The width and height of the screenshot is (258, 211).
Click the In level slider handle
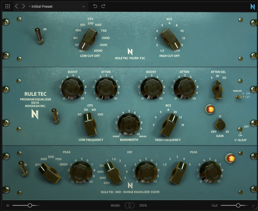point(30,205)
